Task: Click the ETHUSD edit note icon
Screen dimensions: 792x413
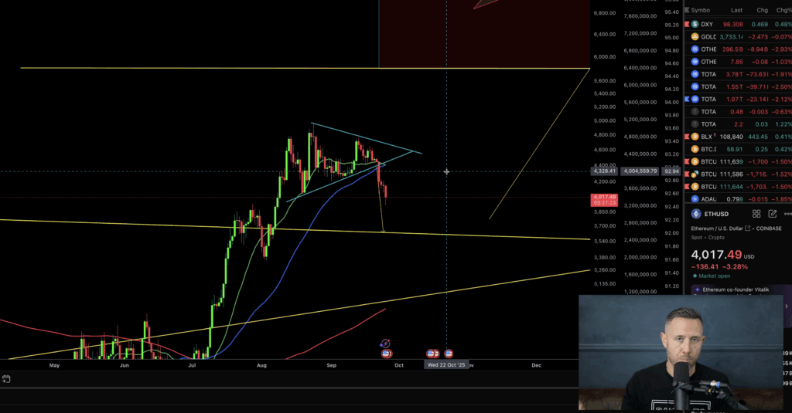Action: pyautogui.click(x=773, y=214)
